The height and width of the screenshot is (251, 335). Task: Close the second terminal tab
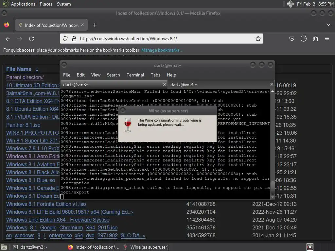272,84
